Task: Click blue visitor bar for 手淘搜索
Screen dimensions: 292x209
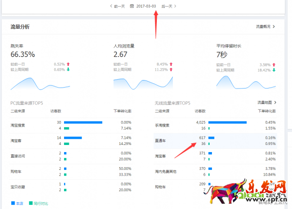Action: point(227,122)
